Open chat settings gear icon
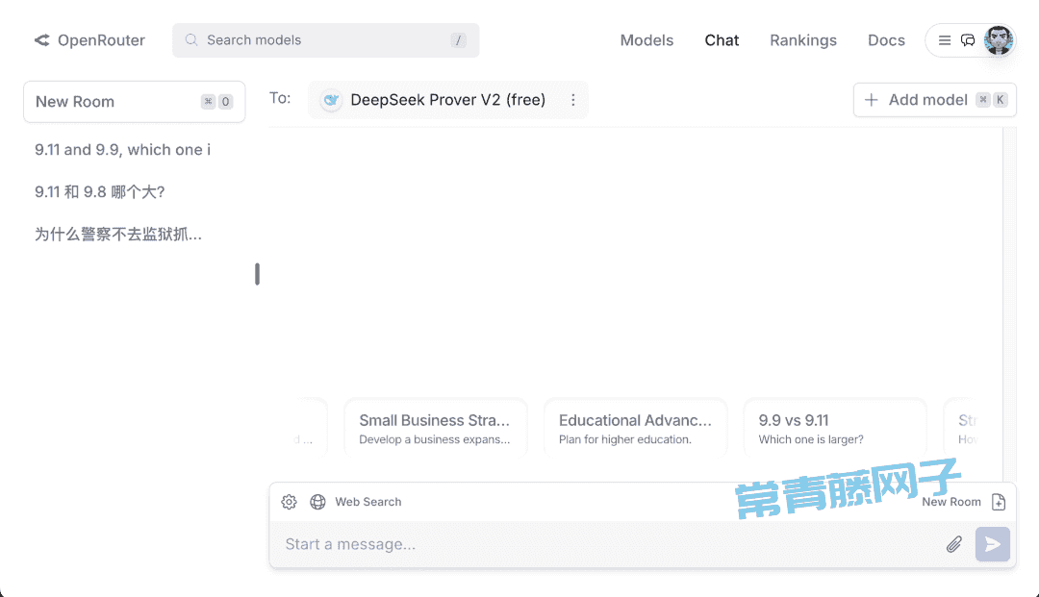The image size is (1039, 597). (289, 502)
